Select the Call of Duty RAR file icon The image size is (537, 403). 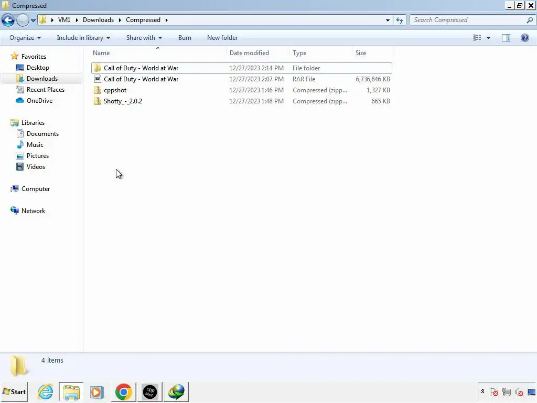click(98, 79)
